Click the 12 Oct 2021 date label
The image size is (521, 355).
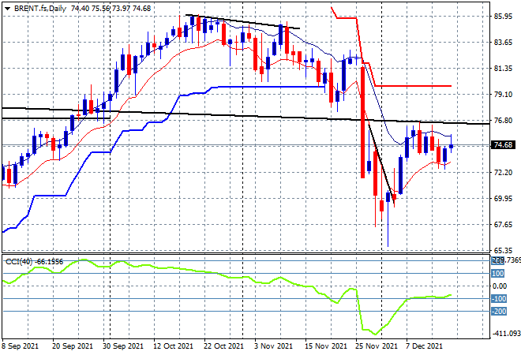174,346
